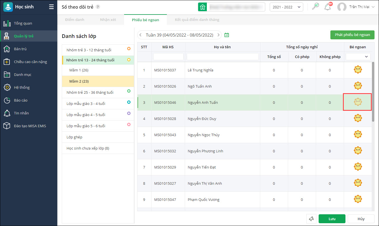Open the calendar week picker icon
This screenshot has height=226, width=379.
[227, 35]
